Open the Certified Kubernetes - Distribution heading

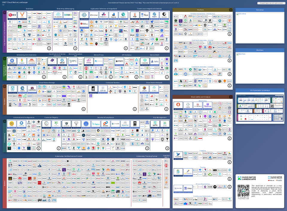[x=203, y=14]
